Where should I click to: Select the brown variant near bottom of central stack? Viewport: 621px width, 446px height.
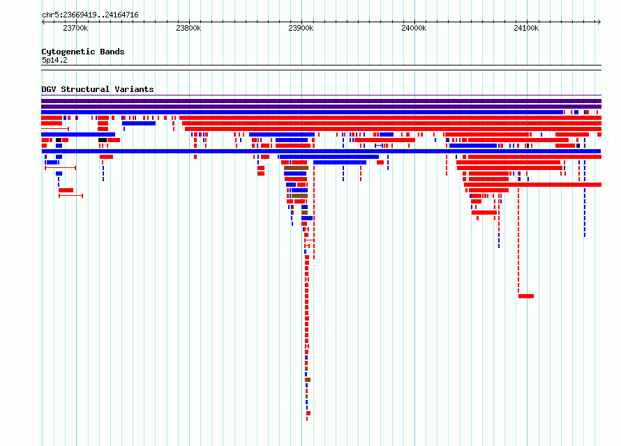308,380
